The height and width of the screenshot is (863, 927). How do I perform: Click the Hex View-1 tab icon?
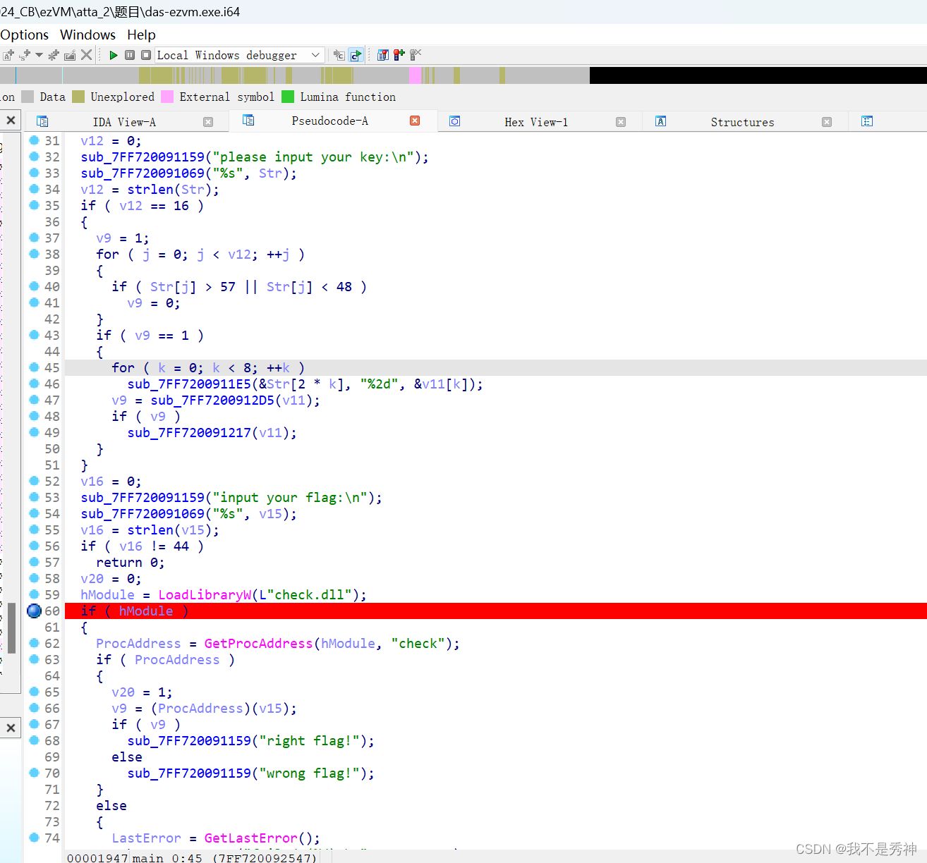pos(455,121)
